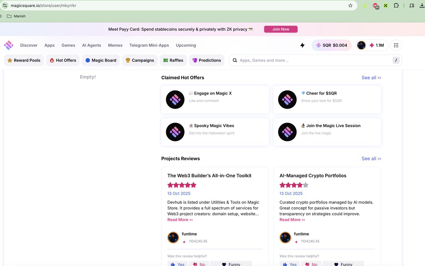Open the Spooky Magic Vibes offer title
Viewport: 425px width, 266px height.
click(x=214, y=126)
